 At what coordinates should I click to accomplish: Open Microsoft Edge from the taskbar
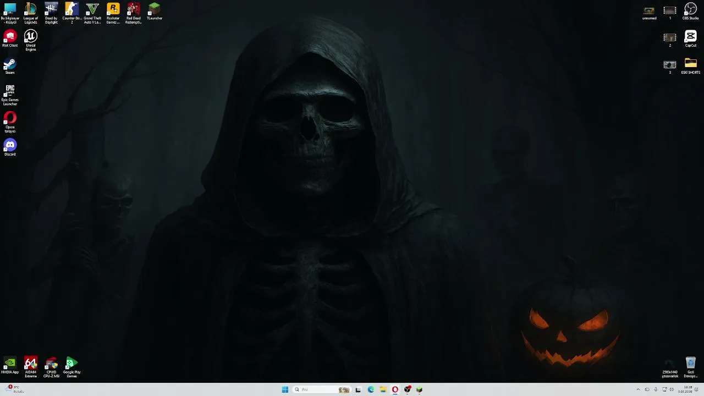coord(371,389)
